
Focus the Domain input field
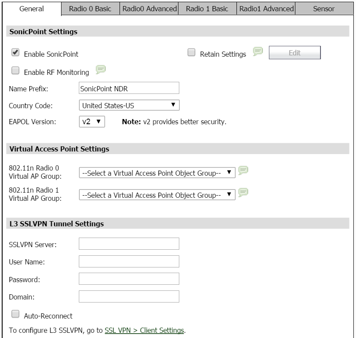tap(129, 296)
